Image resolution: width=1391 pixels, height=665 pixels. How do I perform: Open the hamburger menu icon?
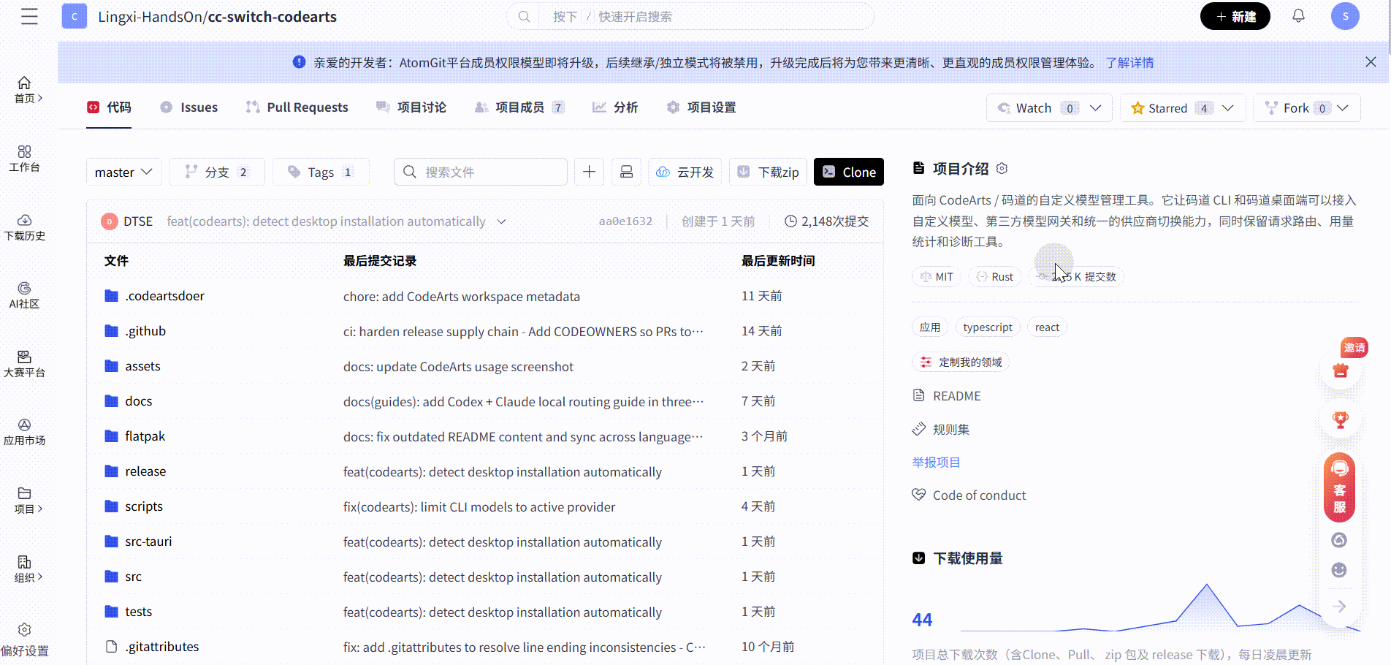[29, 16]
